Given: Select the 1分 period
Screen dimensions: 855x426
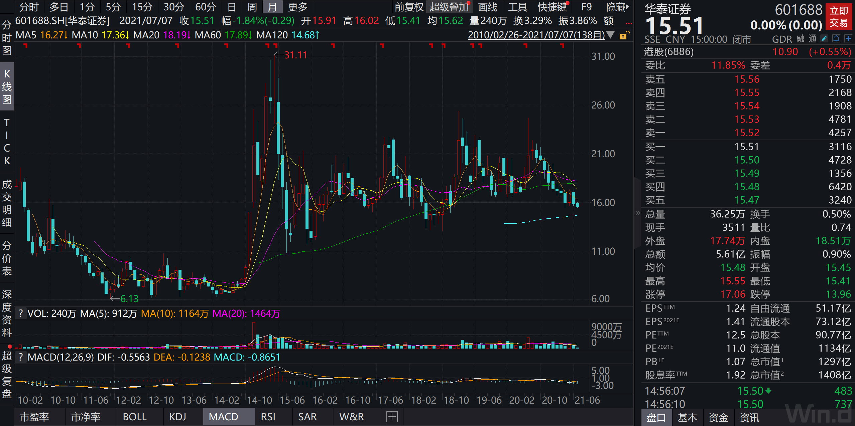Looking at the screenshot, I should click(87, 7).
